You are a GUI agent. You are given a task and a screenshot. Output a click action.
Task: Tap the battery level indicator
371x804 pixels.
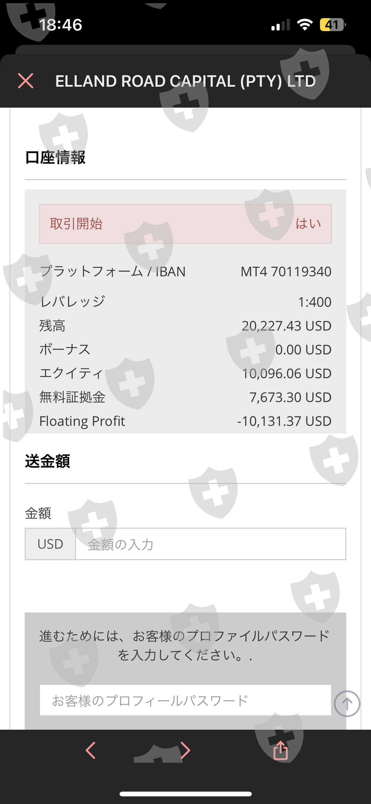(332, 25)
